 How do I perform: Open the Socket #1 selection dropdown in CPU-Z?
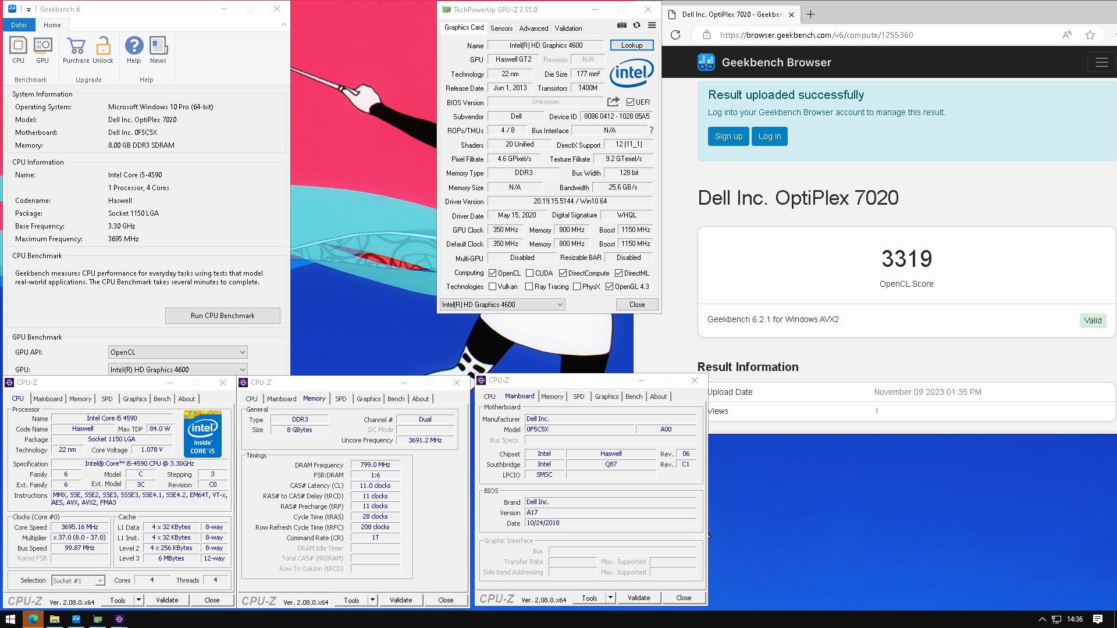[78, 580]
